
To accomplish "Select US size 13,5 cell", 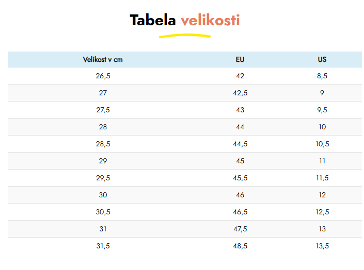I will click(322, 246).
